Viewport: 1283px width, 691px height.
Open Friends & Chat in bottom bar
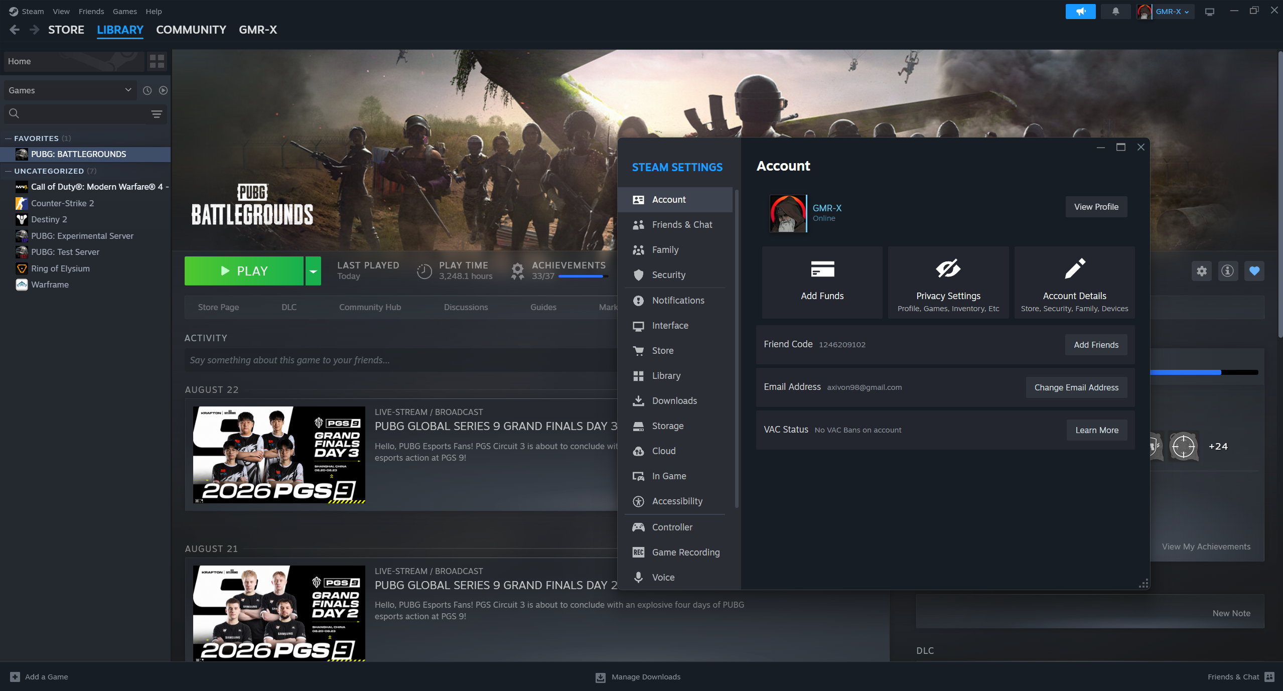click(x=1240, y=677)
